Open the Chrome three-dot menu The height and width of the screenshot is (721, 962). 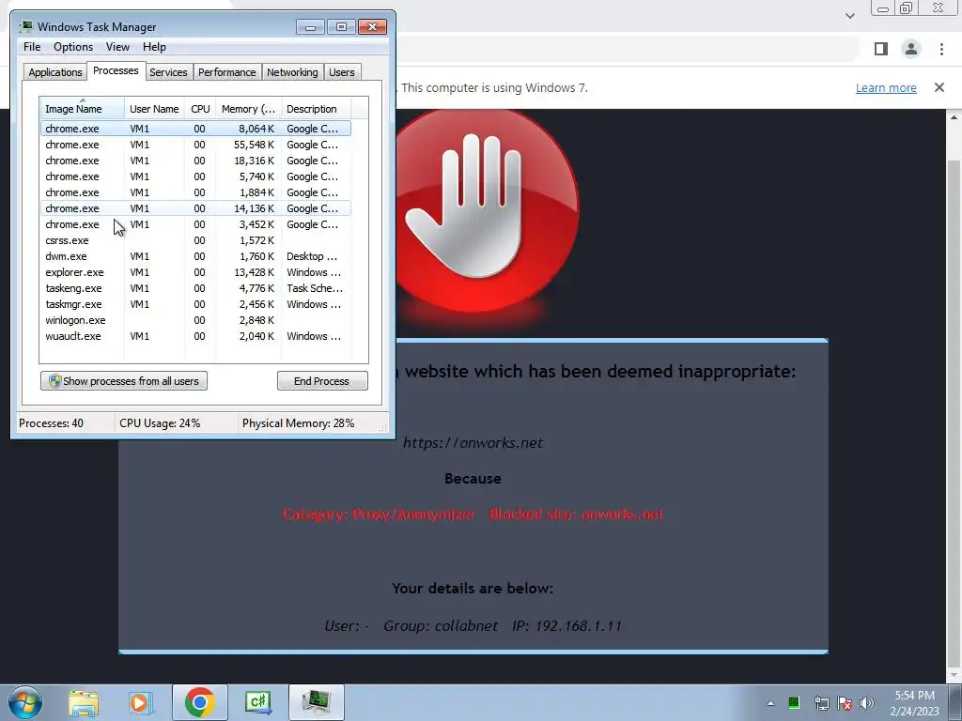click(941, 49)
